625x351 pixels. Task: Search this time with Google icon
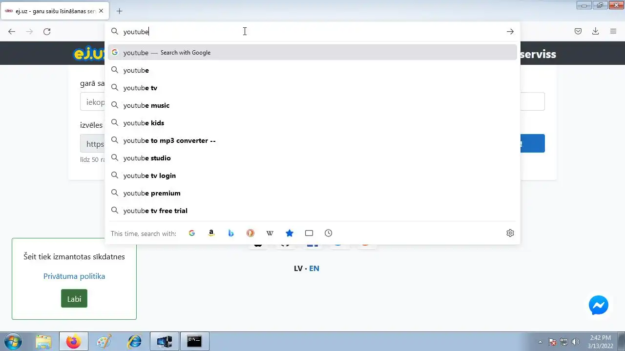click(x=192, y=233)
